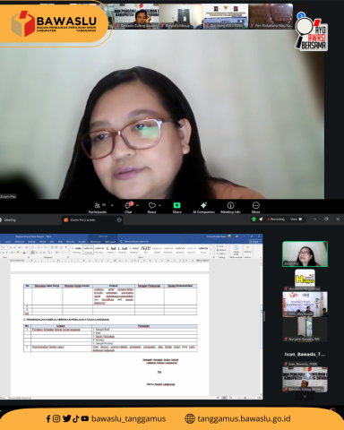
Task: Open the View layout menu
Action: tap(296, 219)
